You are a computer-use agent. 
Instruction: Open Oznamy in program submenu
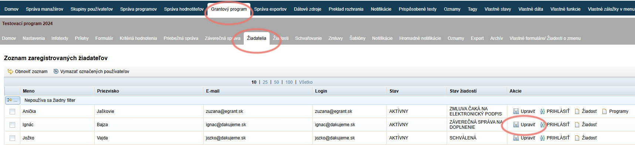(x=456, y=38)
